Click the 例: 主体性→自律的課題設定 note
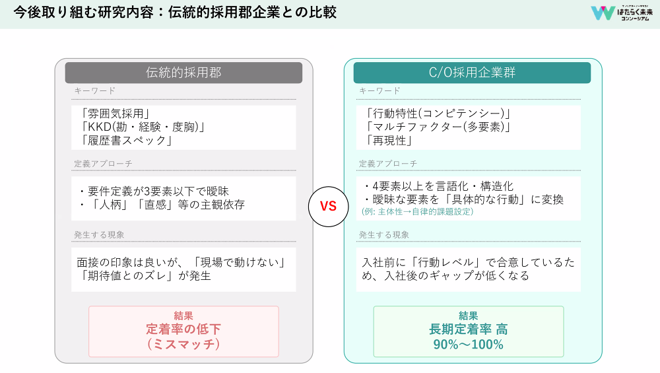The width and height of the screenshot is (660, 373). click(417, 212)
